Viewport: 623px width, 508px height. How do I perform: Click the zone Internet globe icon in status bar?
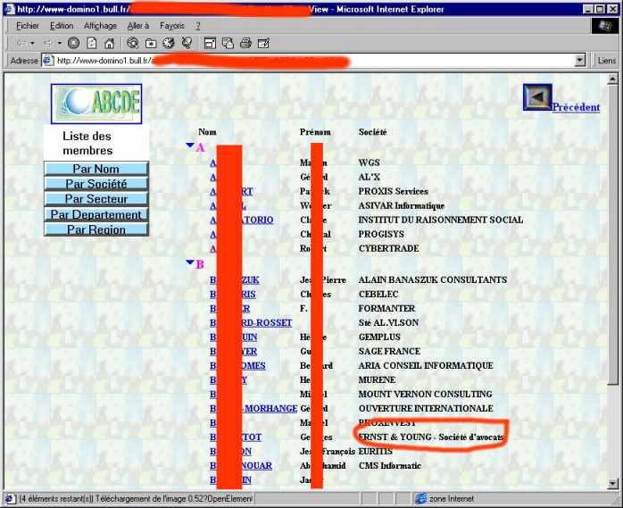click(x=420, y=498)
